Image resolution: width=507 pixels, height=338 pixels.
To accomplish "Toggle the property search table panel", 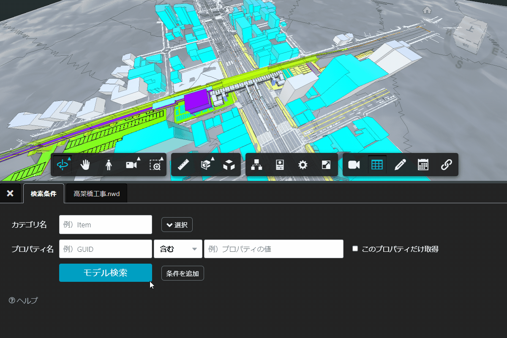I will [377, 165].
